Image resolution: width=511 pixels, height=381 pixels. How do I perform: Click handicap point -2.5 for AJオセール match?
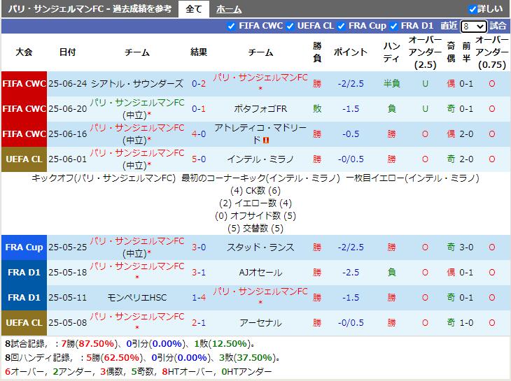click(351, 273)
